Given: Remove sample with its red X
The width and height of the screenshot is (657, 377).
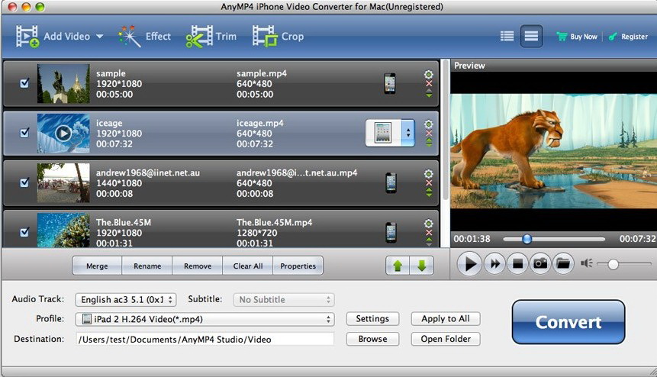Looking at the screenshot, I should pos(429,84).
